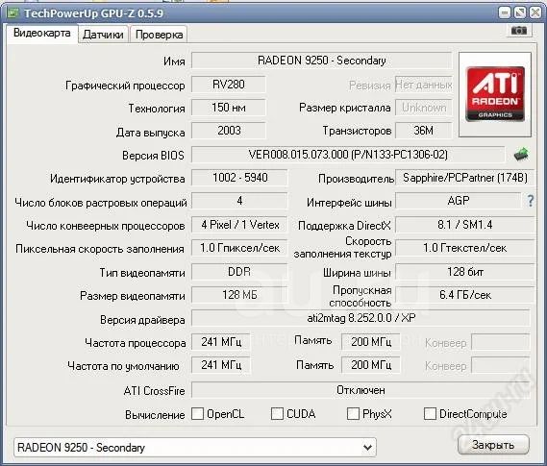Click the Имя field RADEON 9250 - Secondary
547x466 pixels.
(x=322, y=61)
